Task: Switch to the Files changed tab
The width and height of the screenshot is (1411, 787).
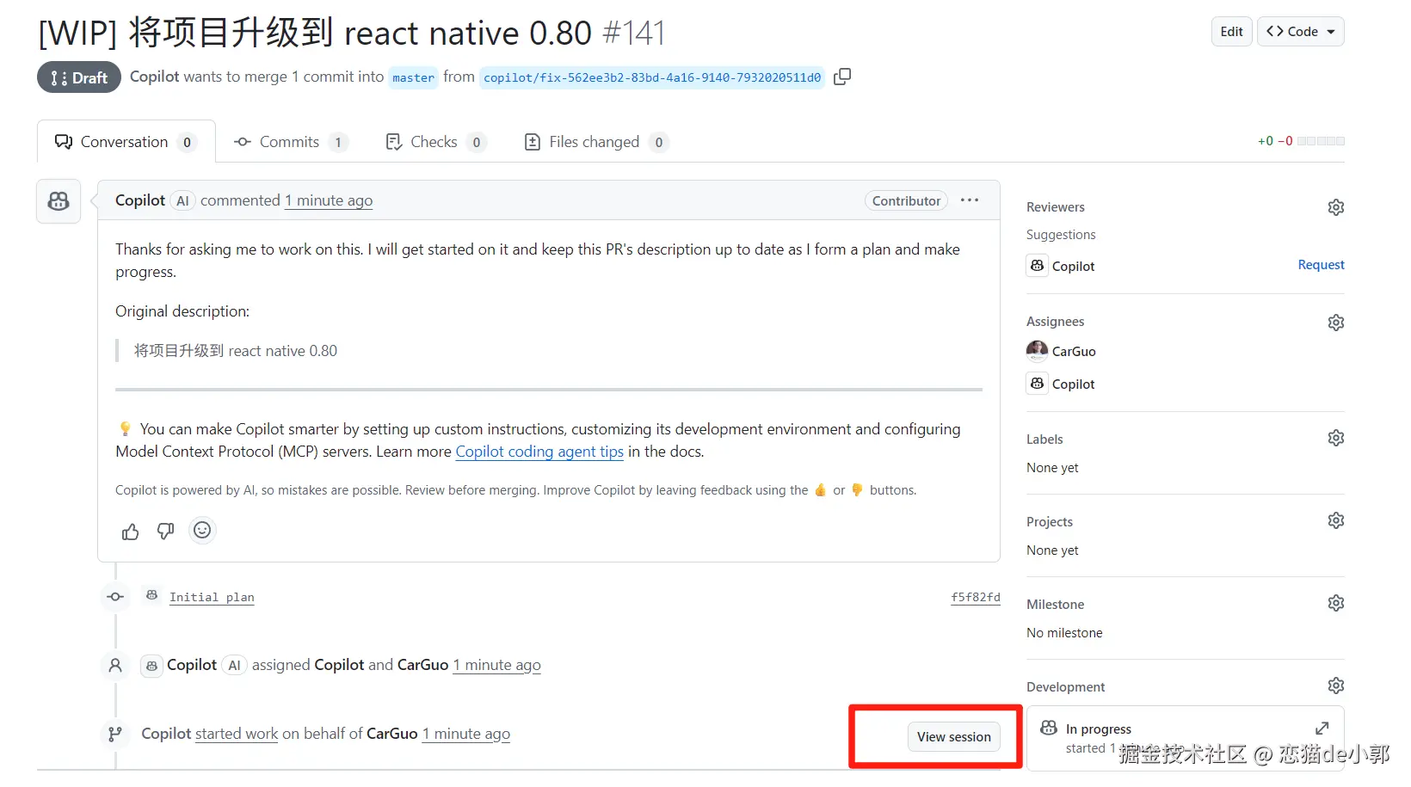Action: click(x=596, y=142)
